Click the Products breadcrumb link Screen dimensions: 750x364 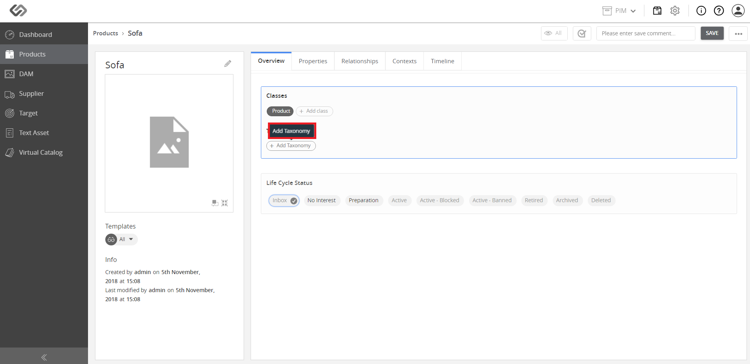click(105, 33)
